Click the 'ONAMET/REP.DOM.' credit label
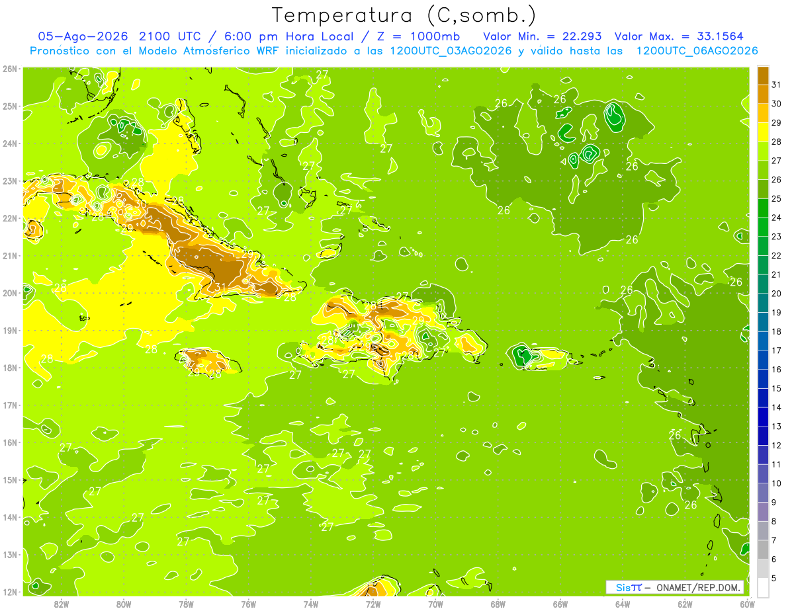 pyautogui.click(x=699, y=587)
